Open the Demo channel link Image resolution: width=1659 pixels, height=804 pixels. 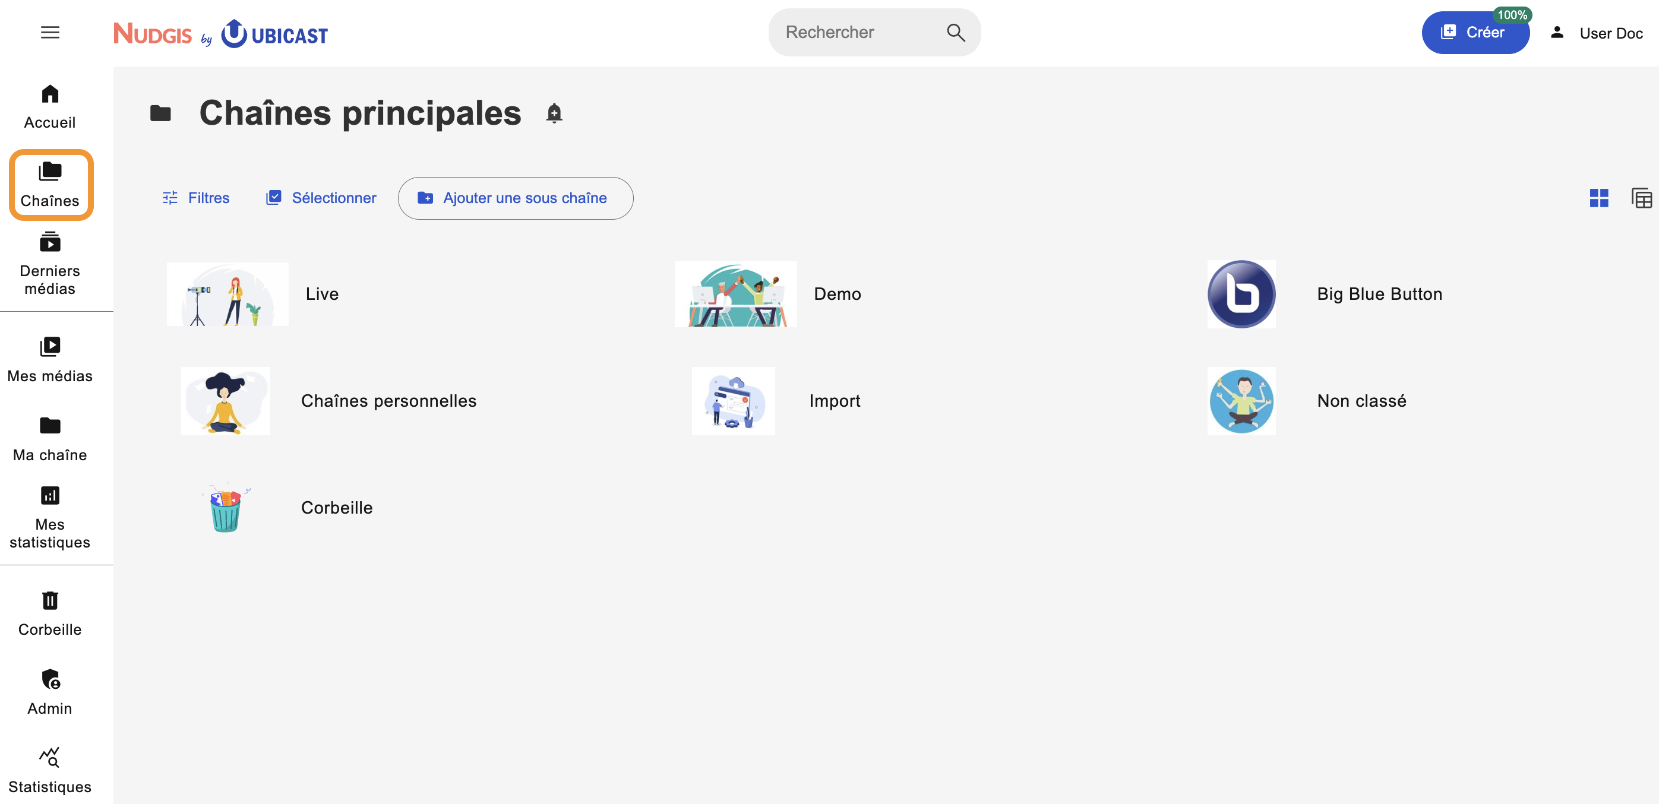838,294
